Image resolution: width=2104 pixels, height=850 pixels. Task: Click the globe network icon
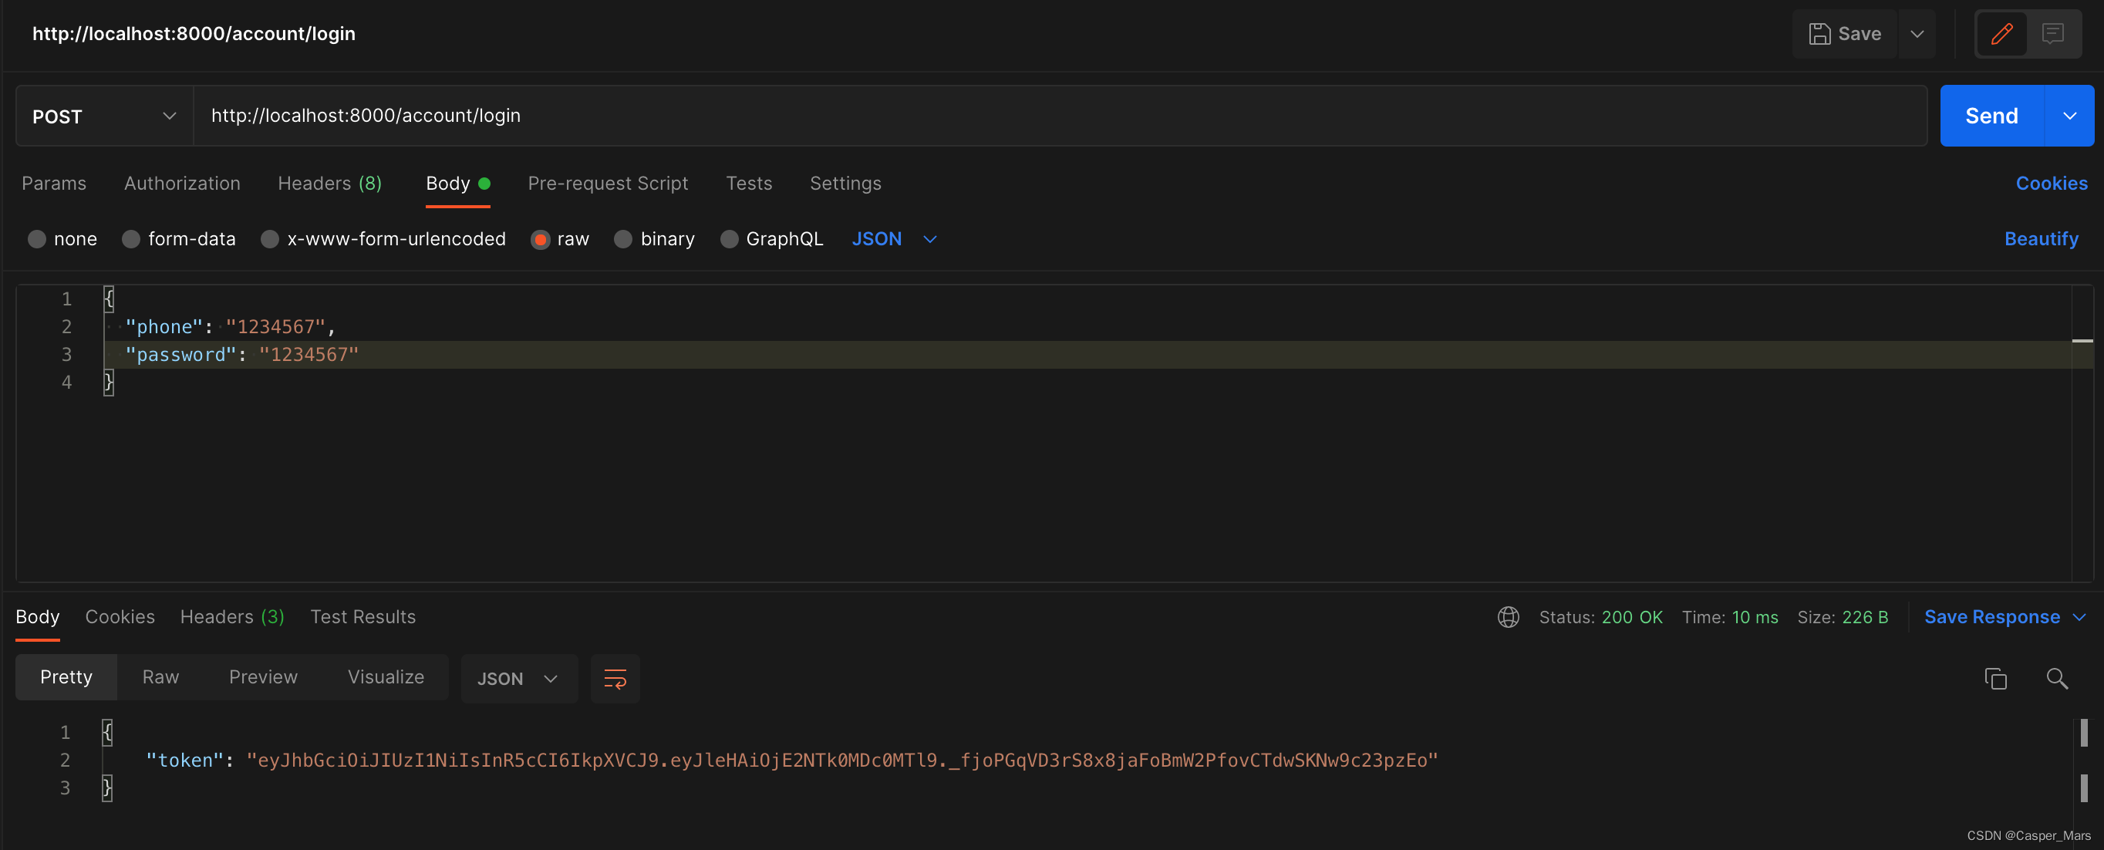[x=1508, y=617]
